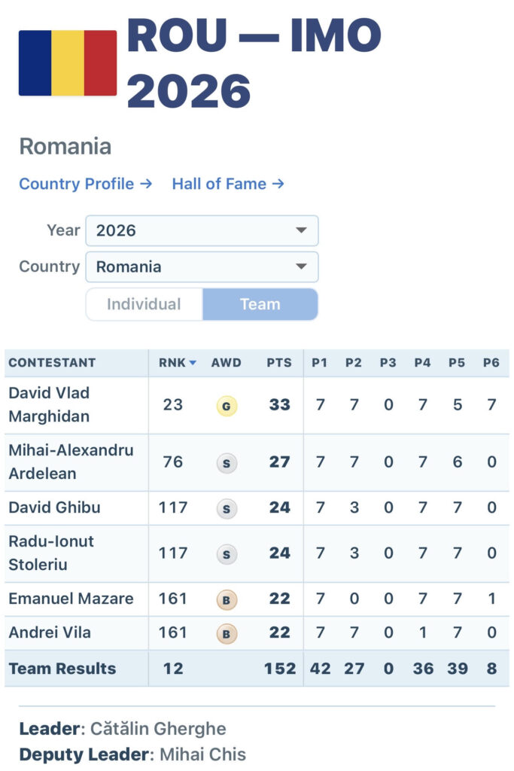Select the Team view toggle
The width and height of the screenshot is (514, 771).
[x=260, y=304]
